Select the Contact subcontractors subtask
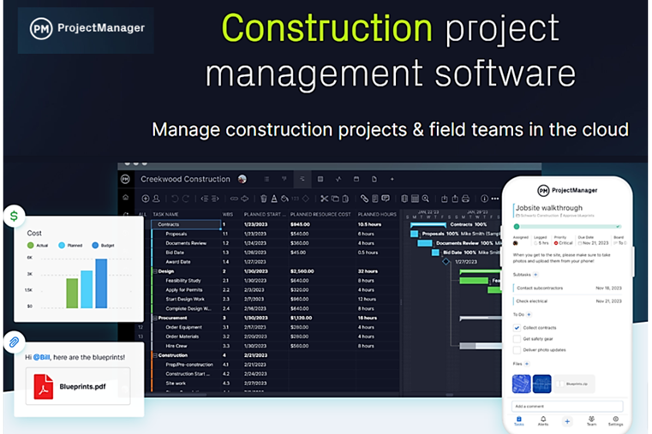Screen dimensions: 652x434 pos(567,288)
